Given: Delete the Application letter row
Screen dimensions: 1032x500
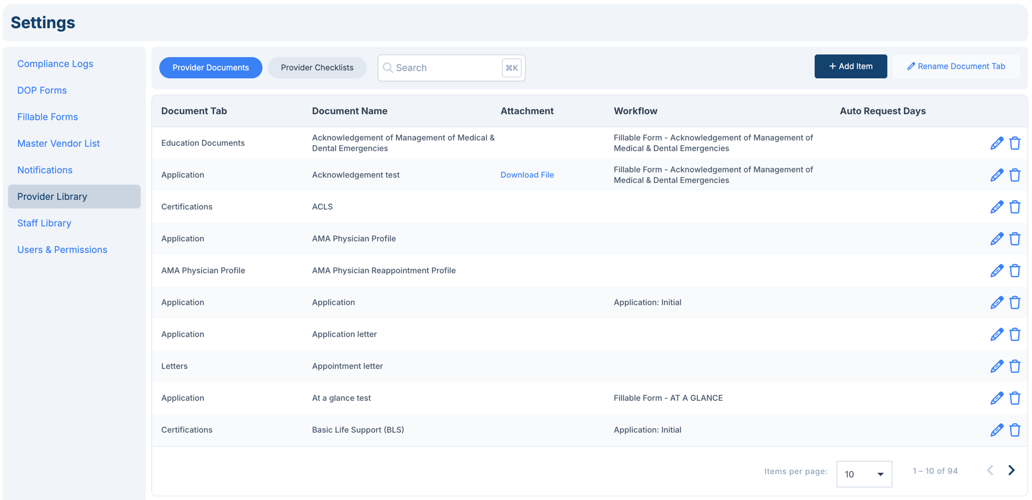Looking at the screenshot, I should [1015, 334].
